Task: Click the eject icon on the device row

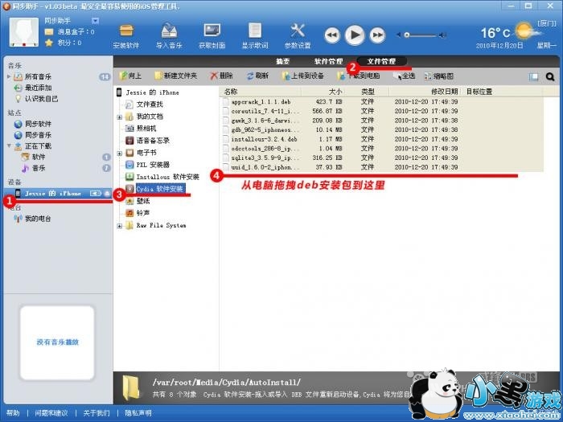Action: coord(107,194)
